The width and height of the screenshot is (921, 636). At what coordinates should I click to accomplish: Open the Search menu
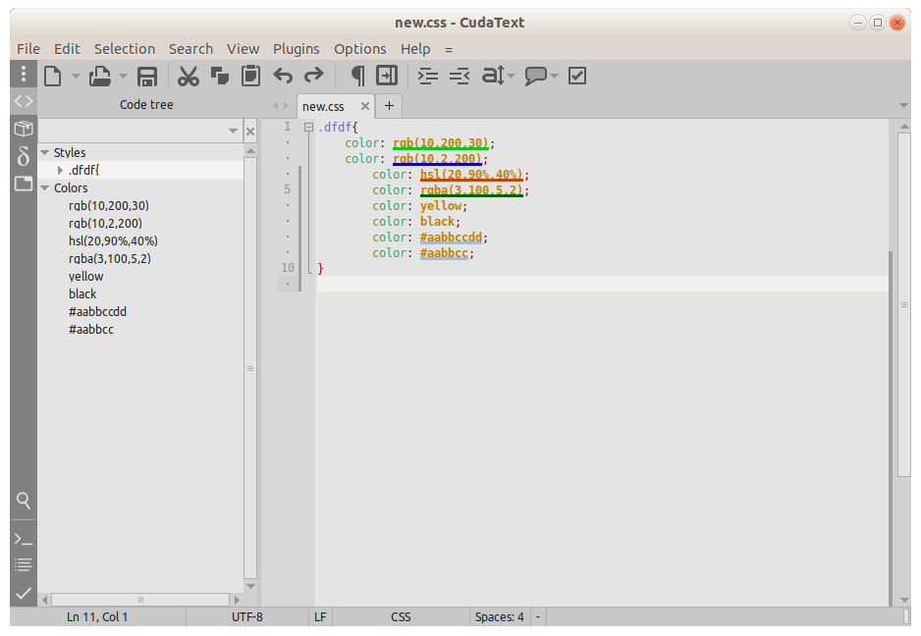coord(190,49)
